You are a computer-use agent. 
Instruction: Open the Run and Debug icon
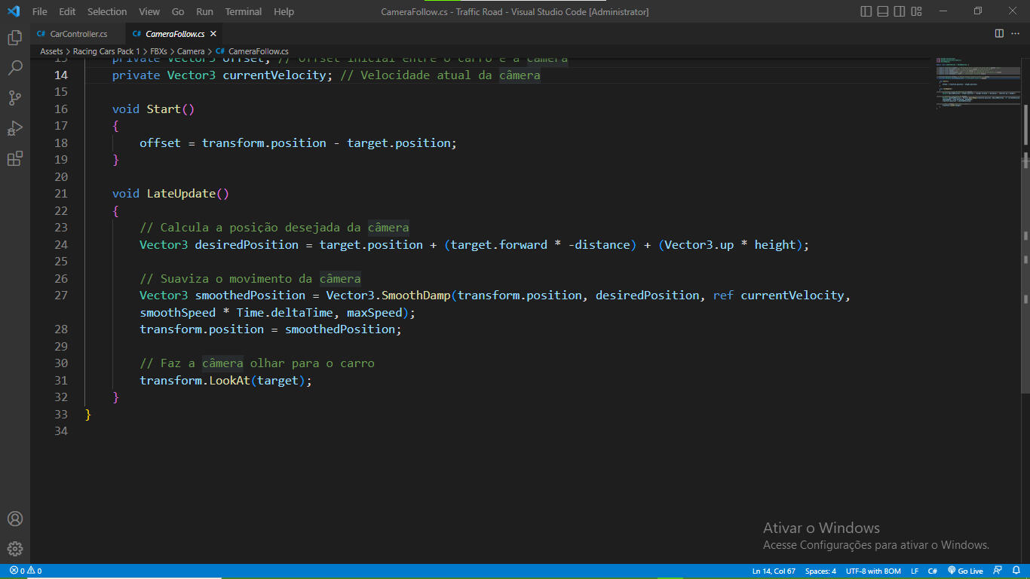(x=14, y=128)
